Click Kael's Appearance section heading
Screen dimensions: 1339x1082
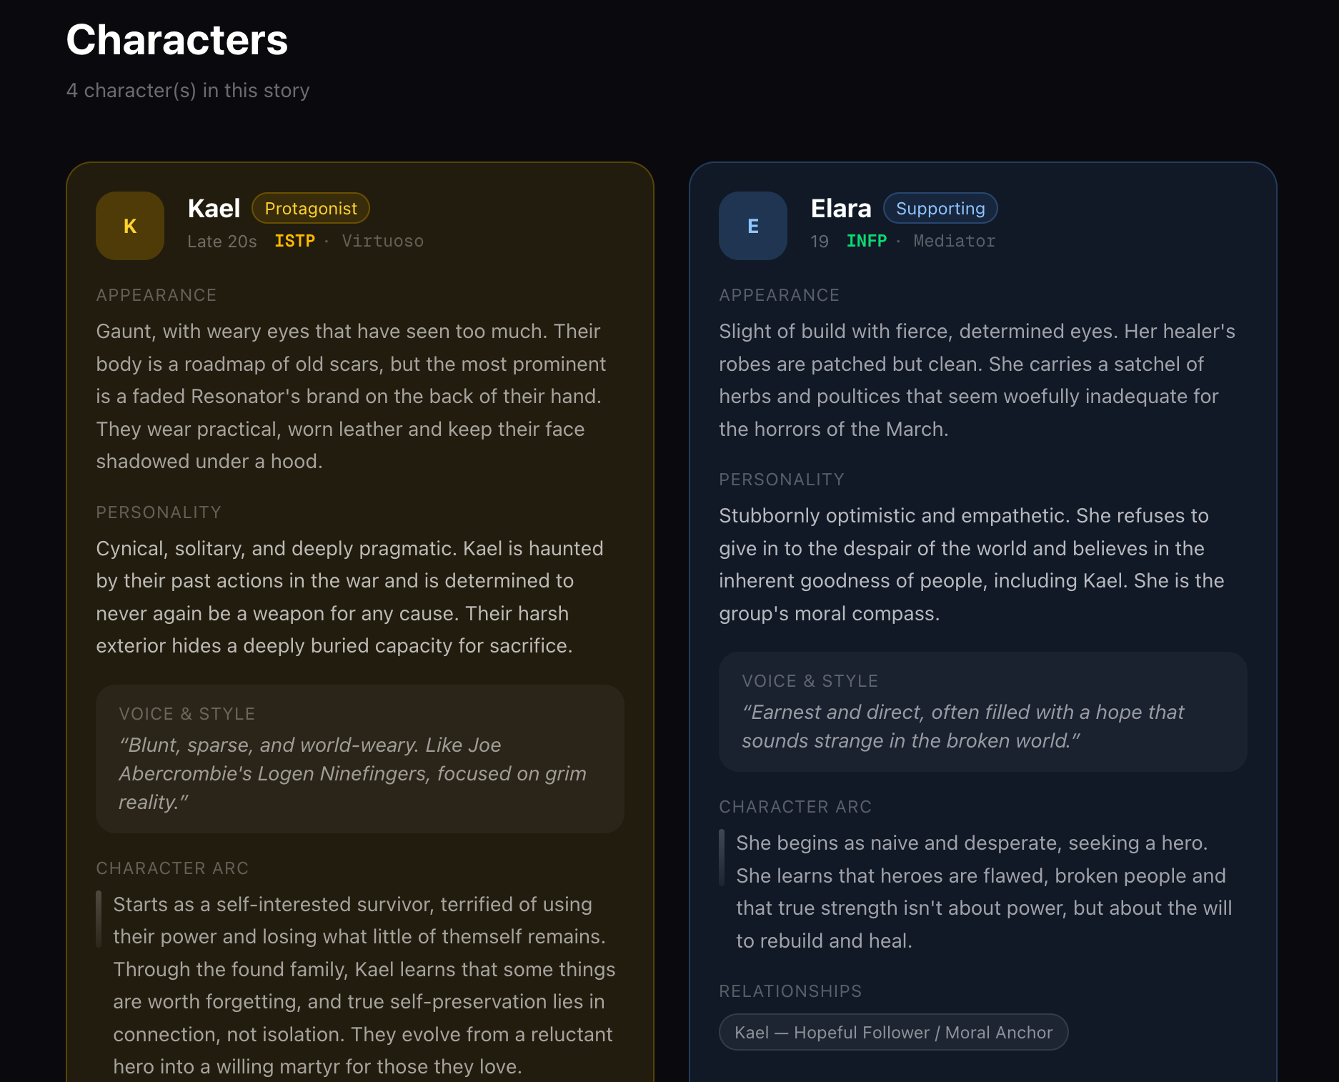pyautogui.click(x=156, y=295)
